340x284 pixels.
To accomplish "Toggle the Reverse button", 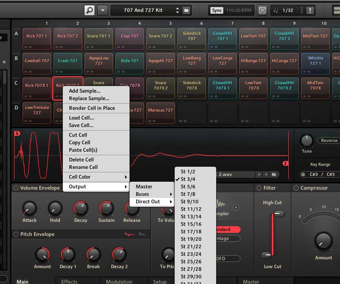I will pyautogui.click(x=329, y=140).
